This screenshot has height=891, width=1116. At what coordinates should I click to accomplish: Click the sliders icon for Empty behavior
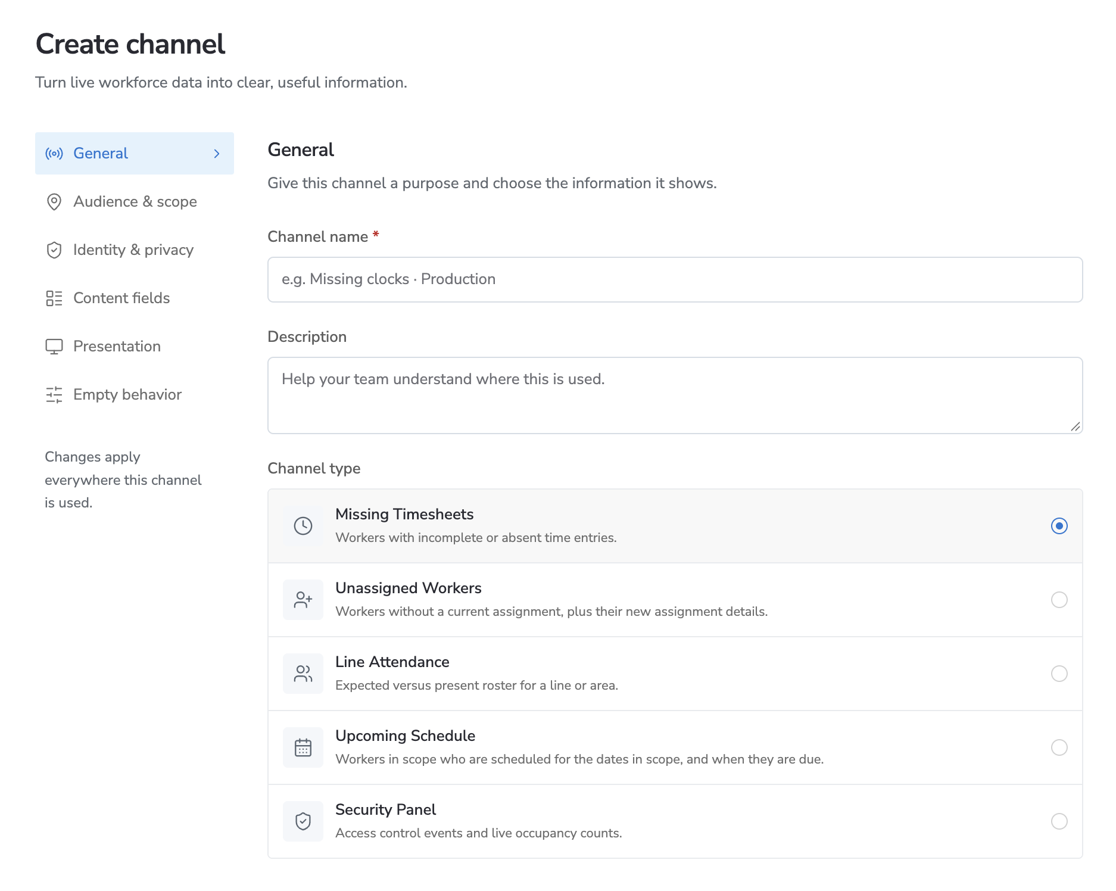click(54, 395)
